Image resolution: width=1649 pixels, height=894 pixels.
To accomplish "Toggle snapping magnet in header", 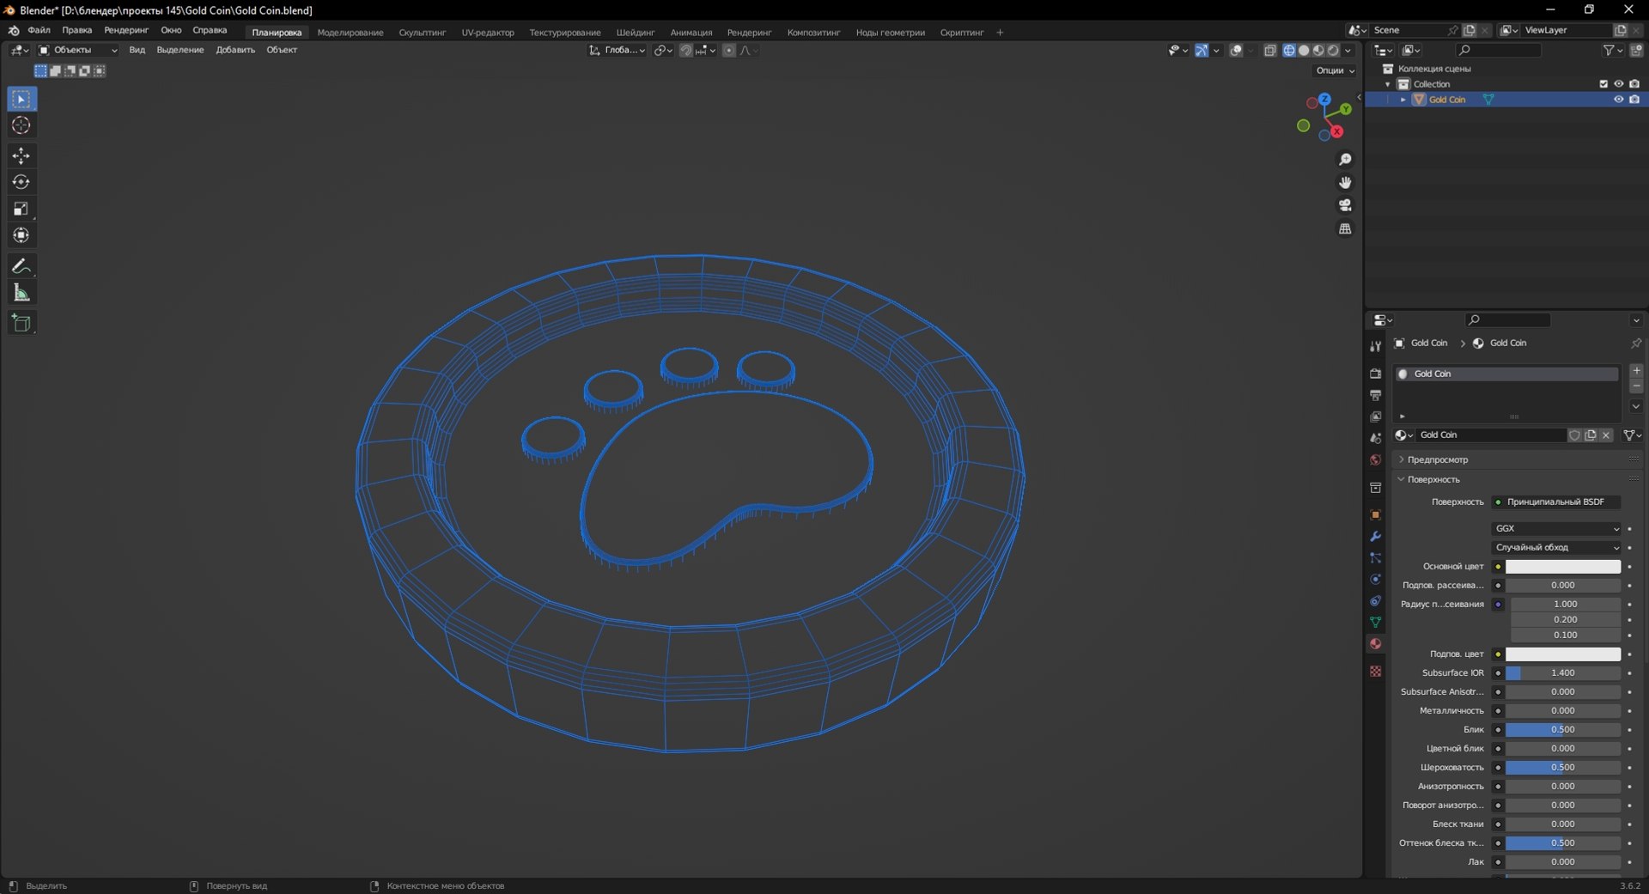I will pyautogui.click(x=685, y=51).
